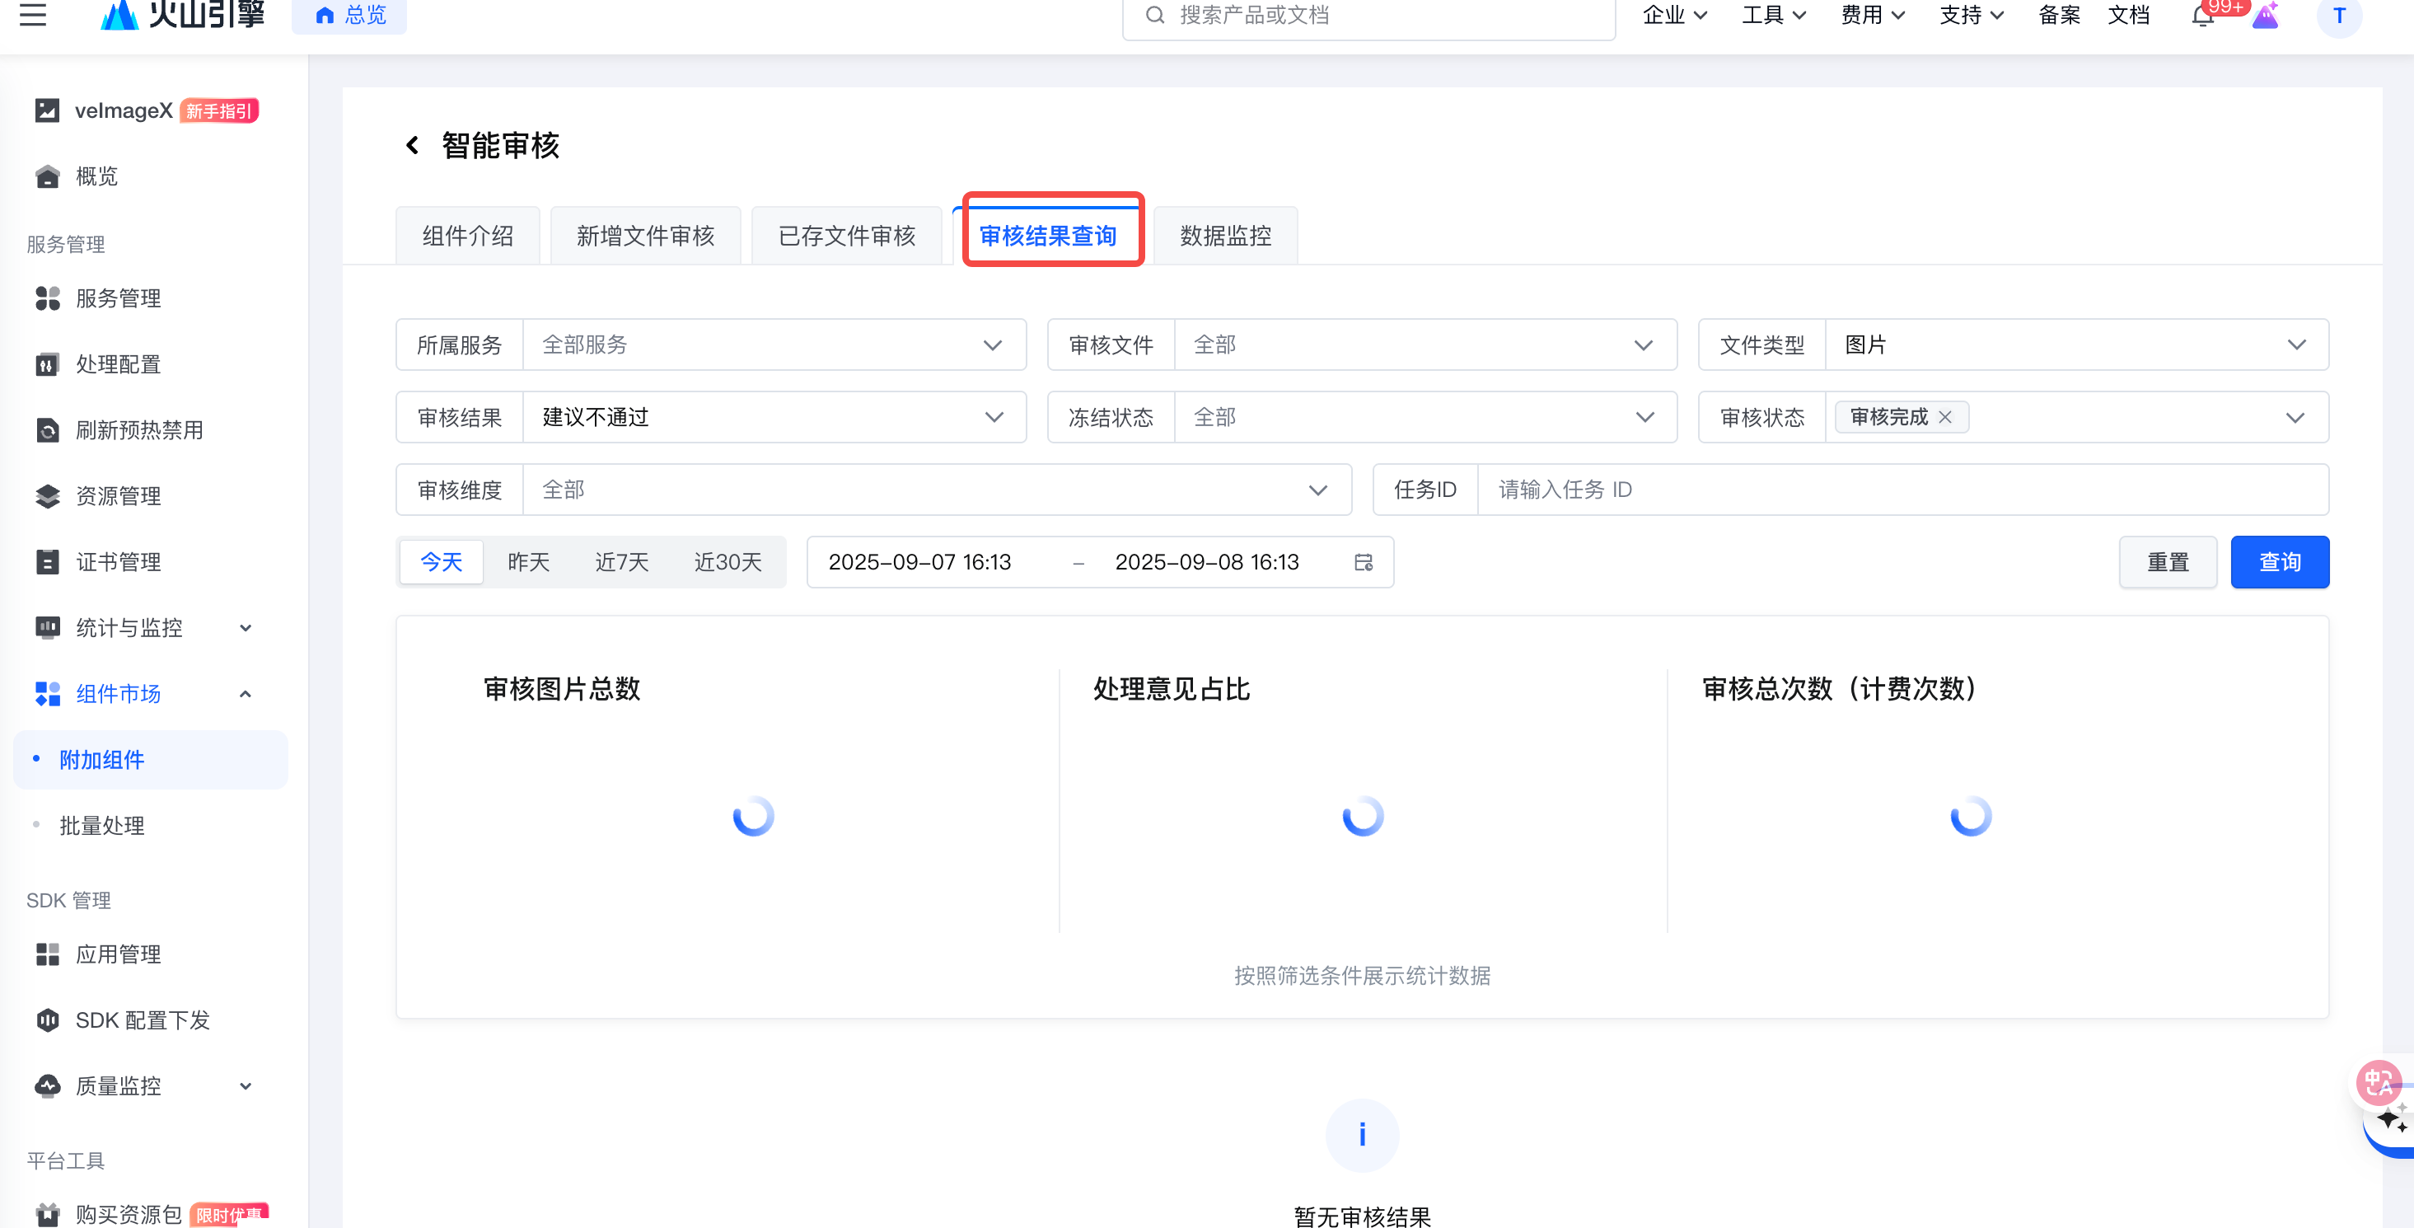
Task: Switch to the 数据监控 tab
Action: [1225, 237]
